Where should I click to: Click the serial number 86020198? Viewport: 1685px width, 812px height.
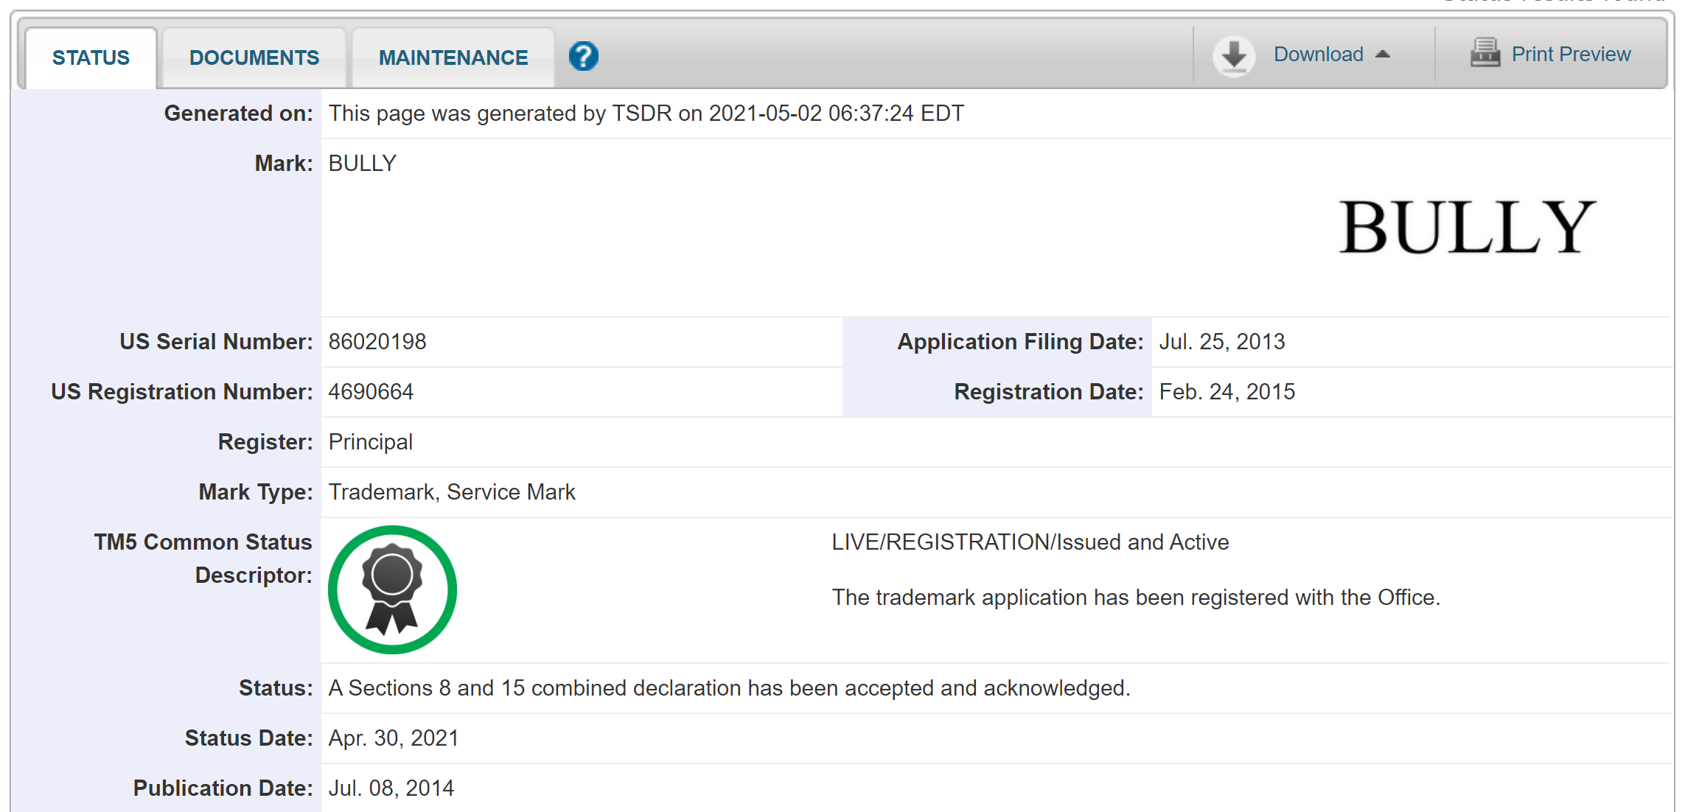click(377, 342)
